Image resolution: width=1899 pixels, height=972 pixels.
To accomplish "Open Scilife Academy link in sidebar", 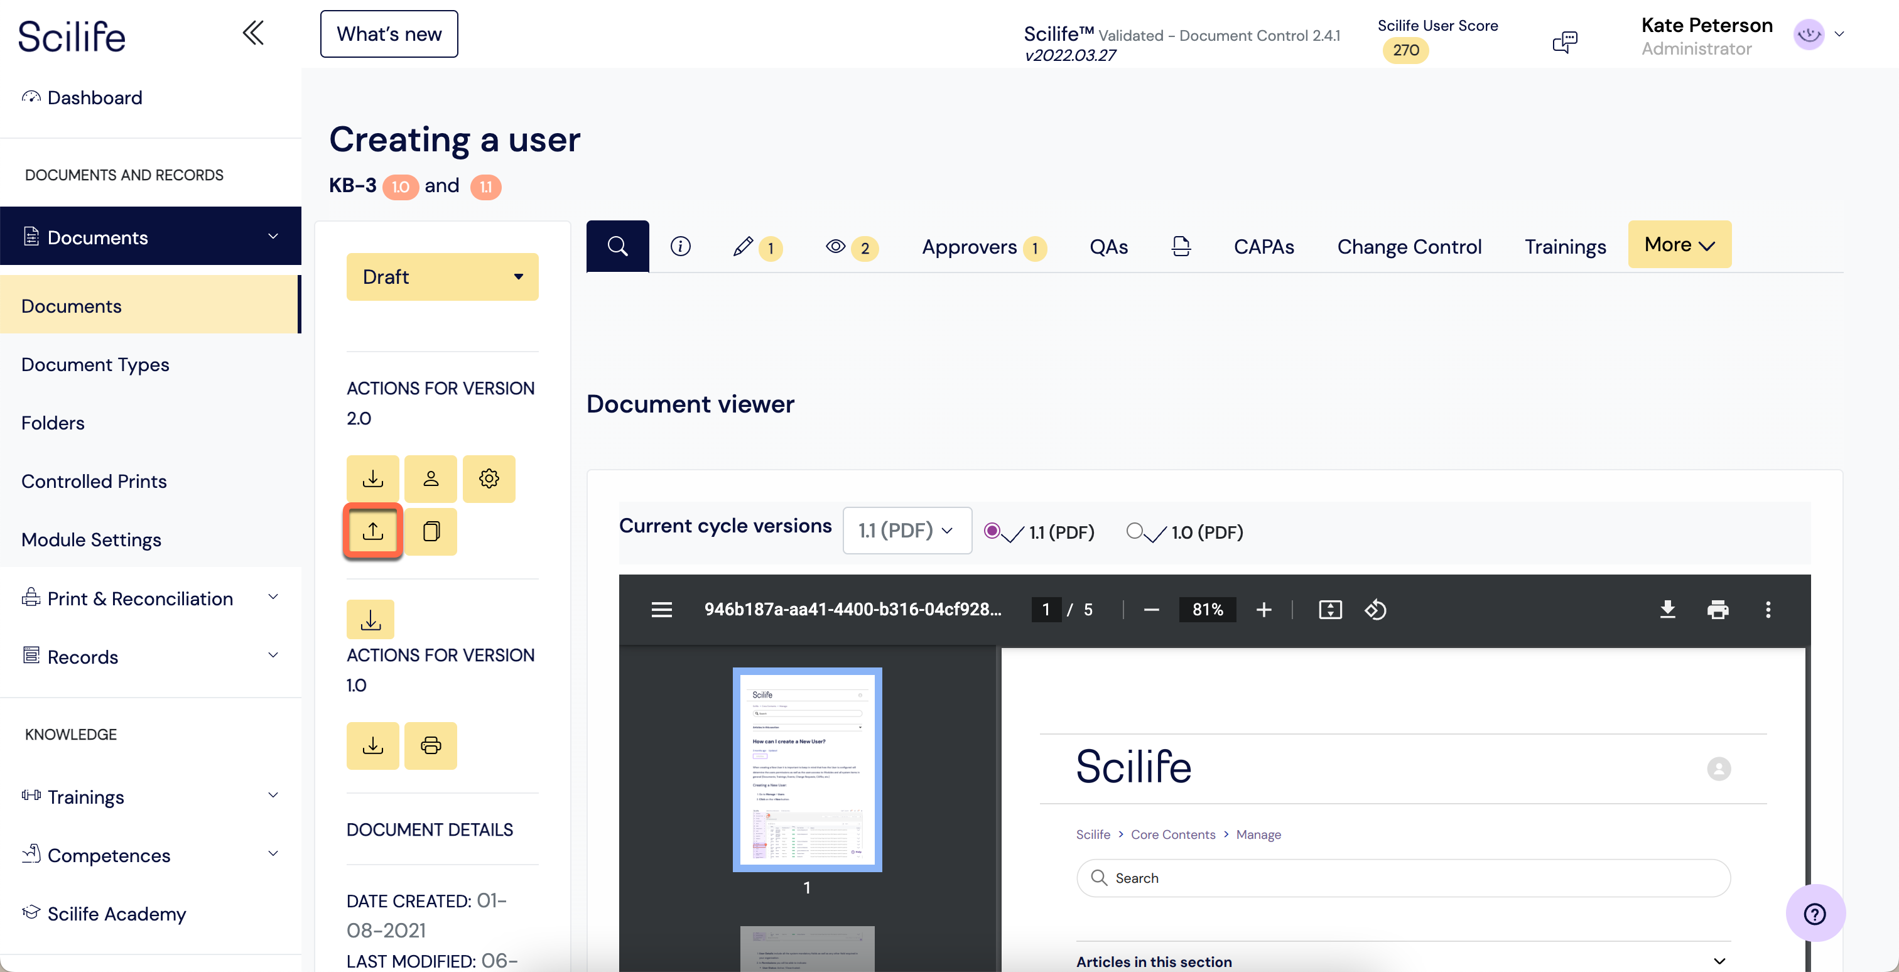I will coord(116,914).
